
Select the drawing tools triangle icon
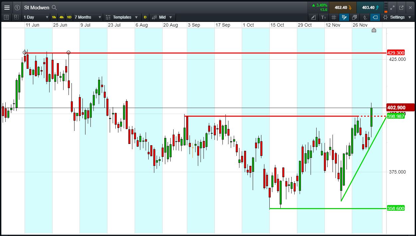[x=313, y=17]
